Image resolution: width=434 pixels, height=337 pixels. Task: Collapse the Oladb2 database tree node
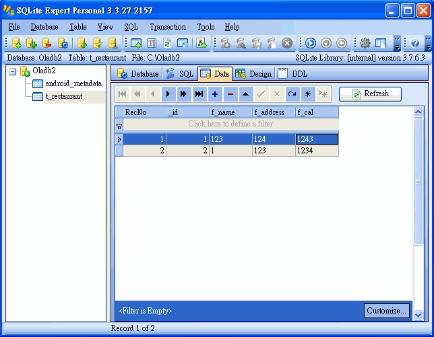[x=12, y=72]
